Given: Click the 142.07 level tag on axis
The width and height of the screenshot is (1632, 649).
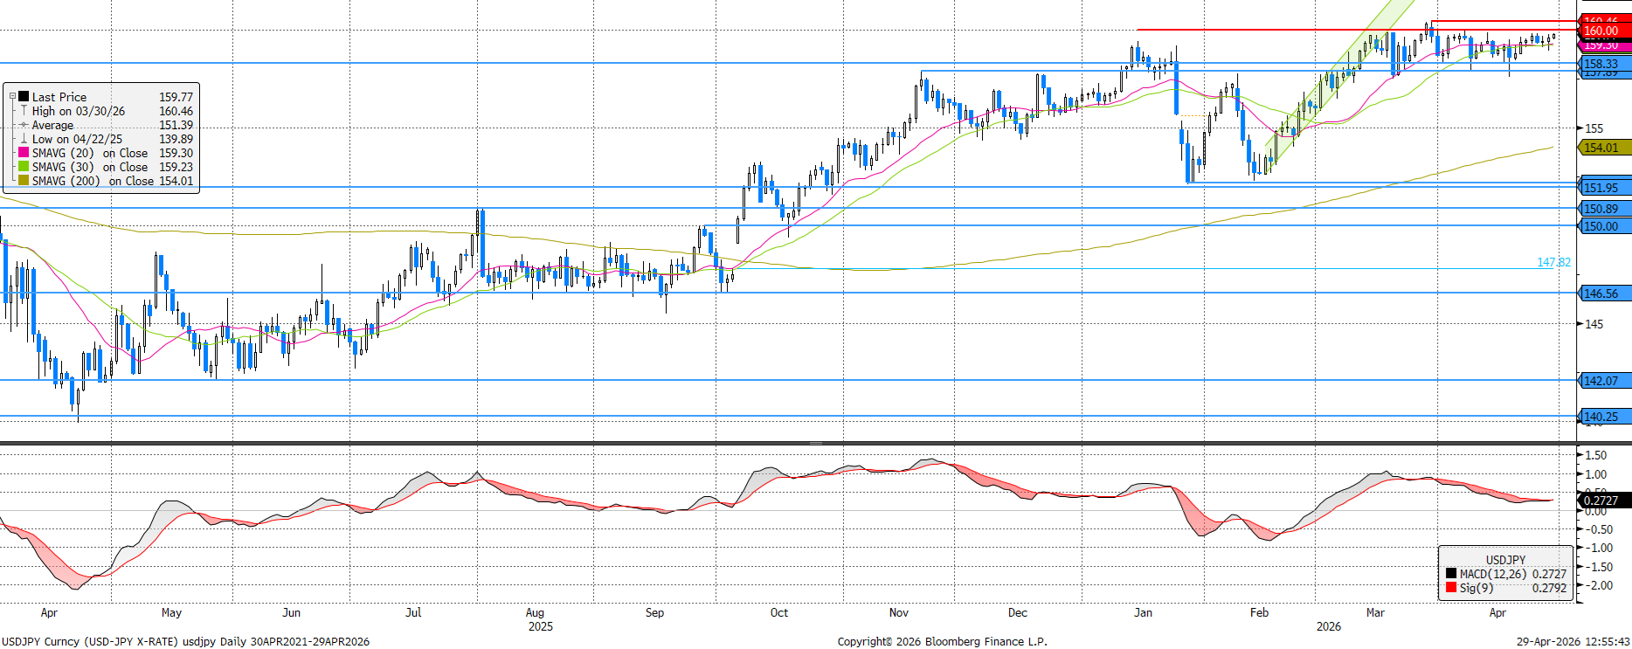Looking at the screenshot, I should [x=1602, y=381].
